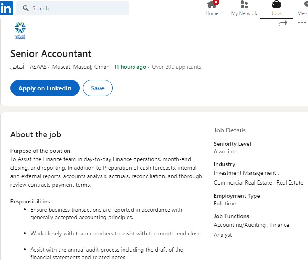Click the search magnifier icon
The width and height of the screenshot is (308, 260).
[26, 8]
